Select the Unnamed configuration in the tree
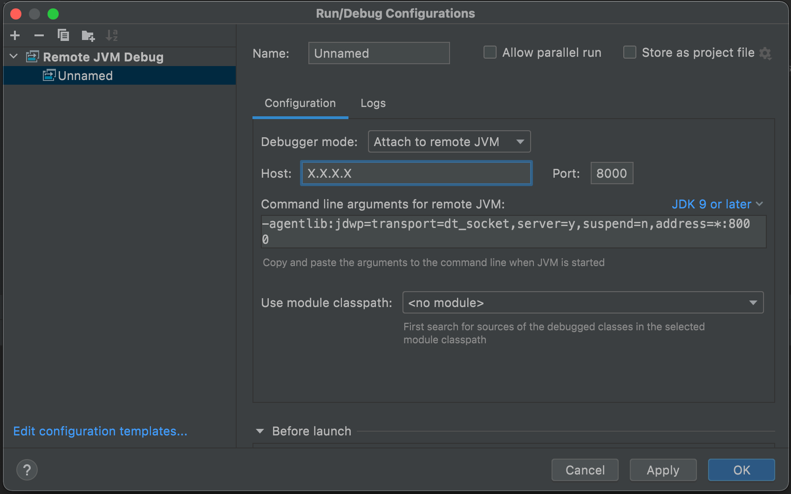Viewport: 791px width, 494px height. point(119,75)
